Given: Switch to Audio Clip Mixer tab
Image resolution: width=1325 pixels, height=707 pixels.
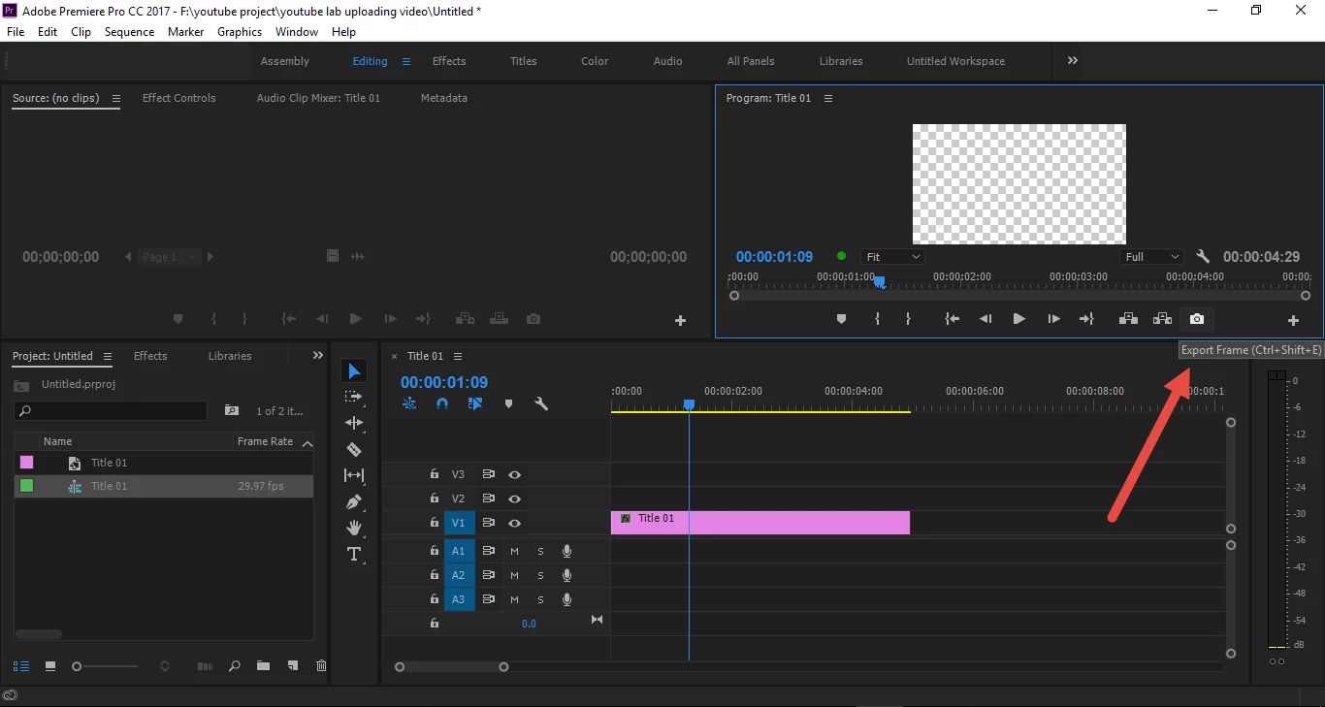Looking at the screenshot, I should (318, 98).
